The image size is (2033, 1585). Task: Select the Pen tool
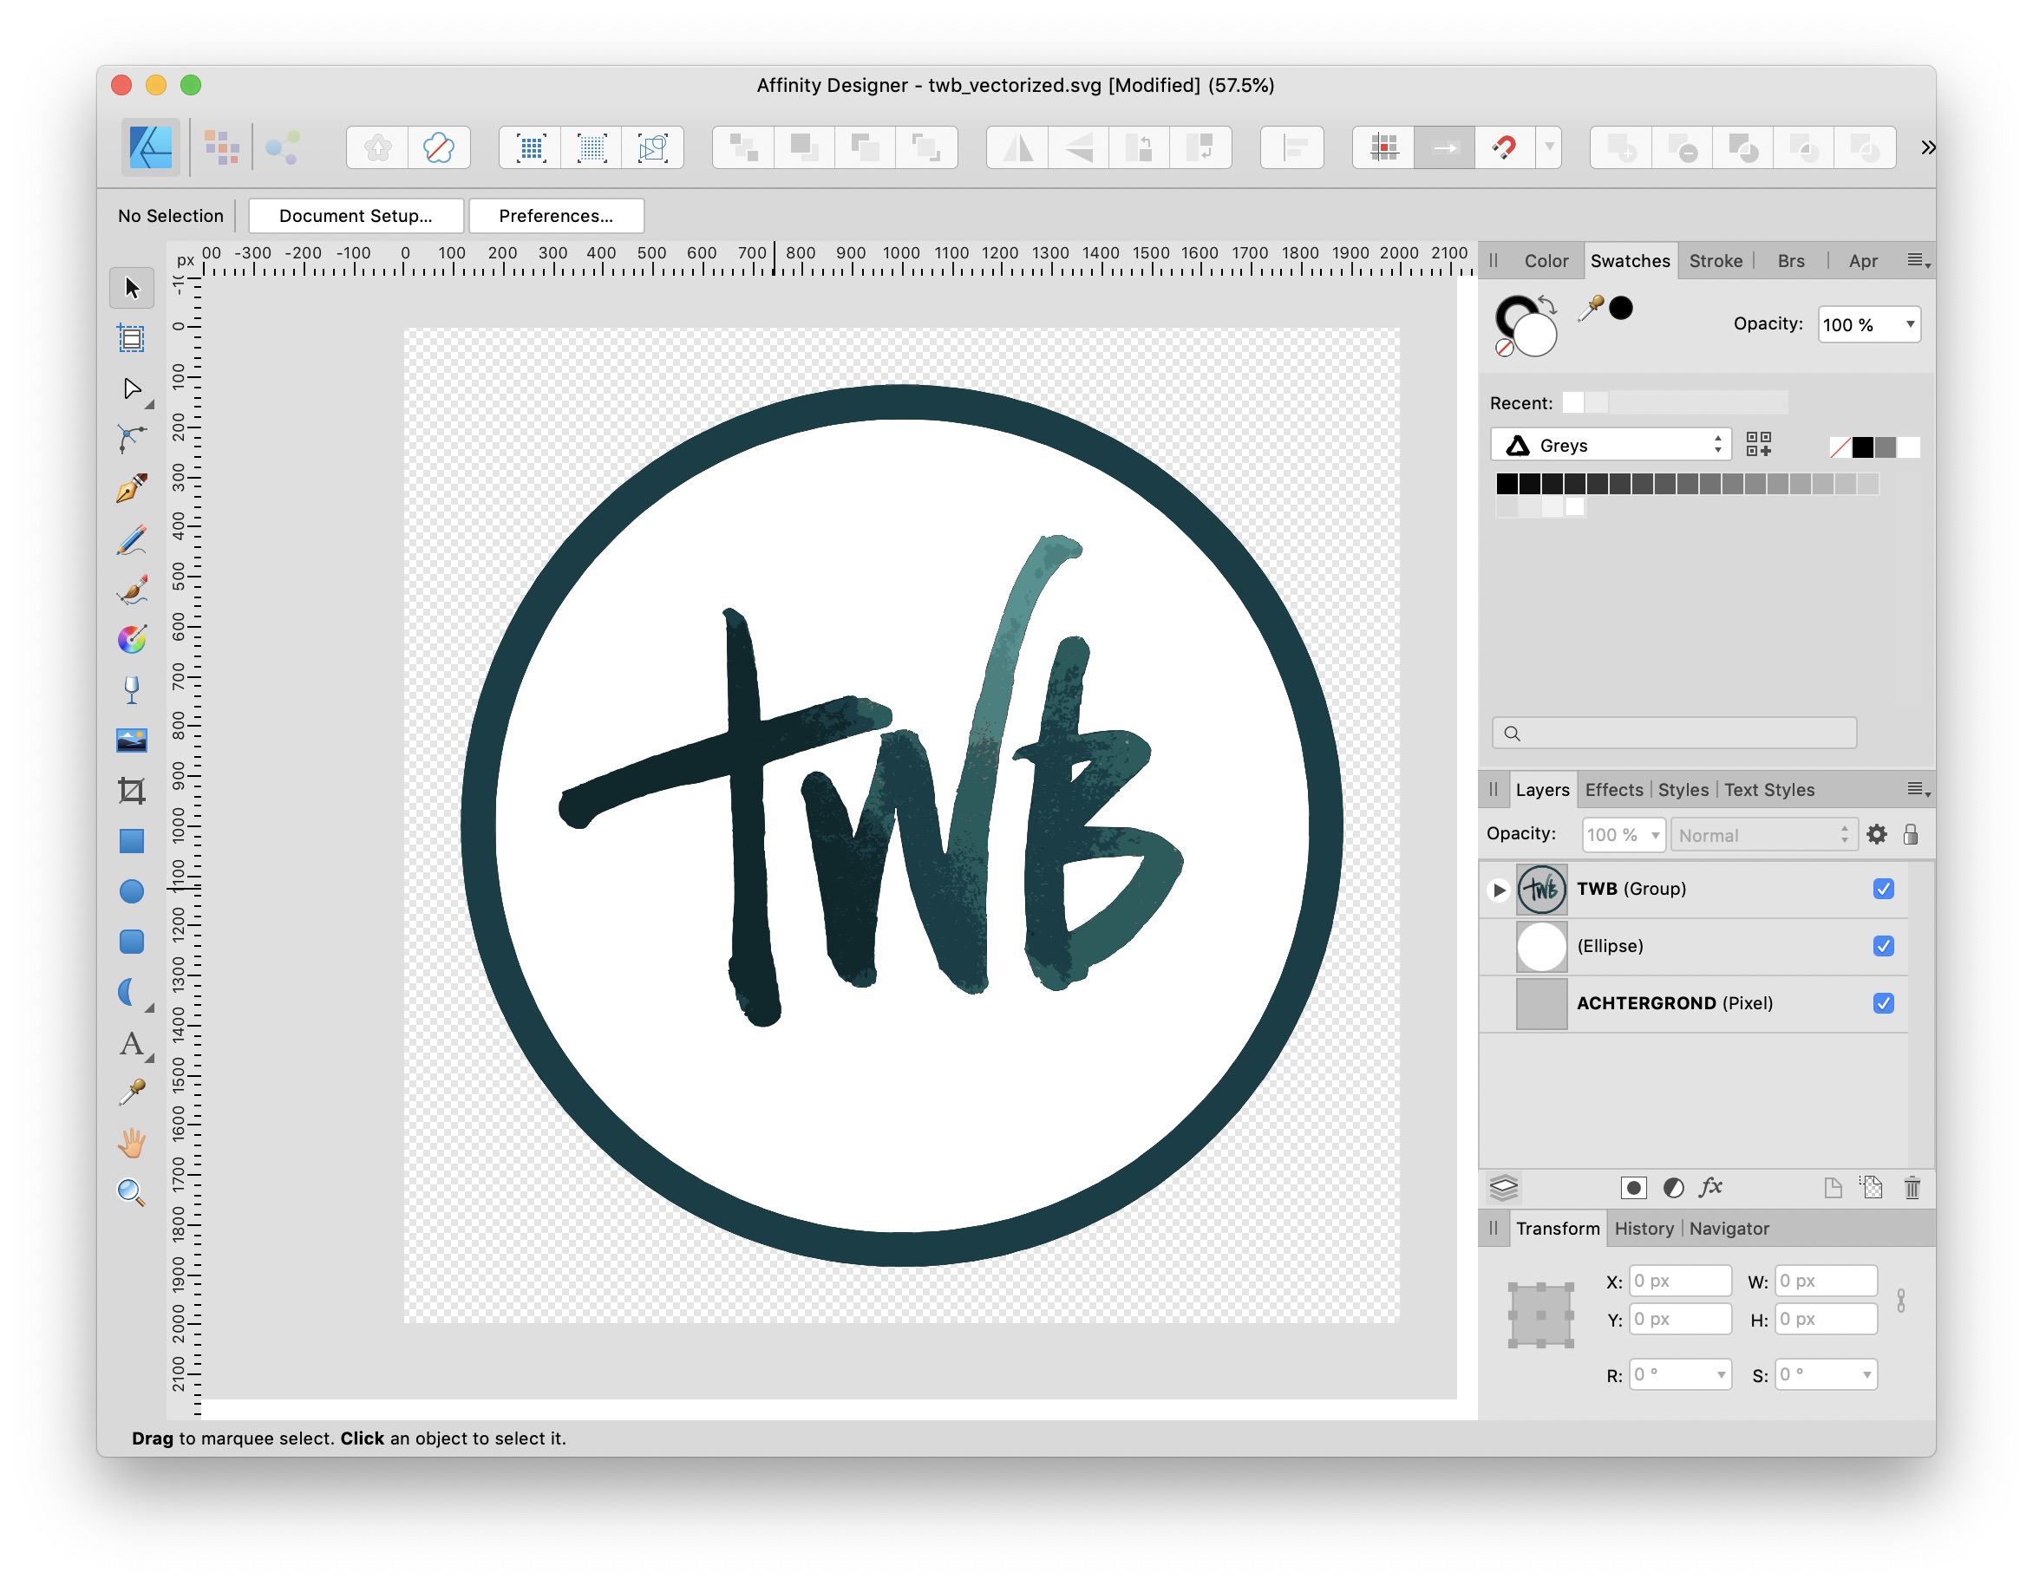click(131, 489)
